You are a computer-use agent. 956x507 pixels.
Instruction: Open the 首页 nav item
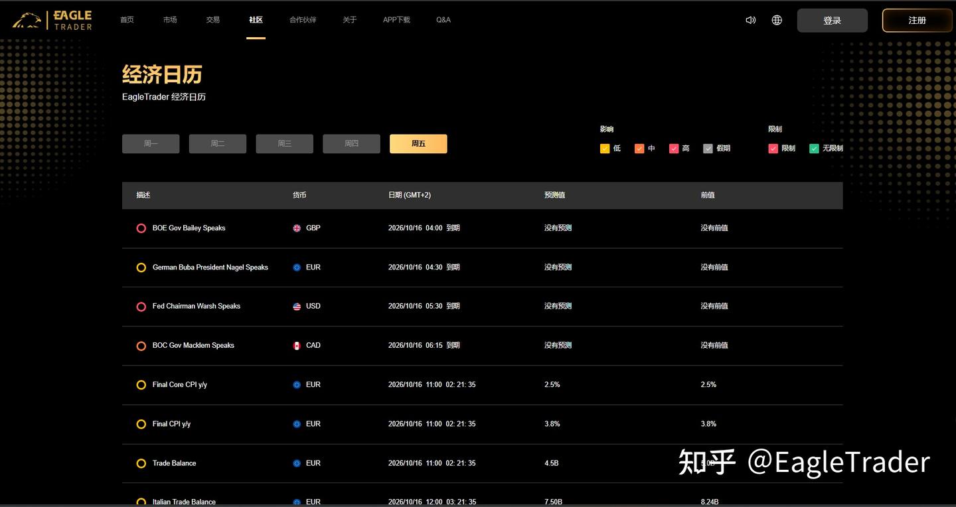(x=127, y=20)
